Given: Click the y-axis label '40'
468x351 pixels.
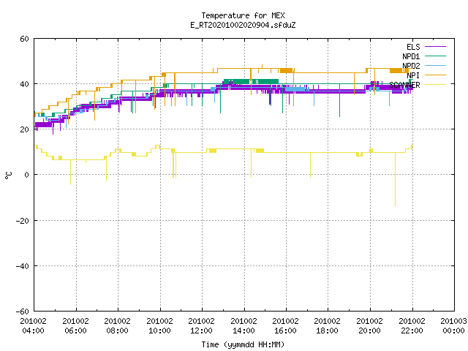Looking at the screenshot, I should (24, 84).
